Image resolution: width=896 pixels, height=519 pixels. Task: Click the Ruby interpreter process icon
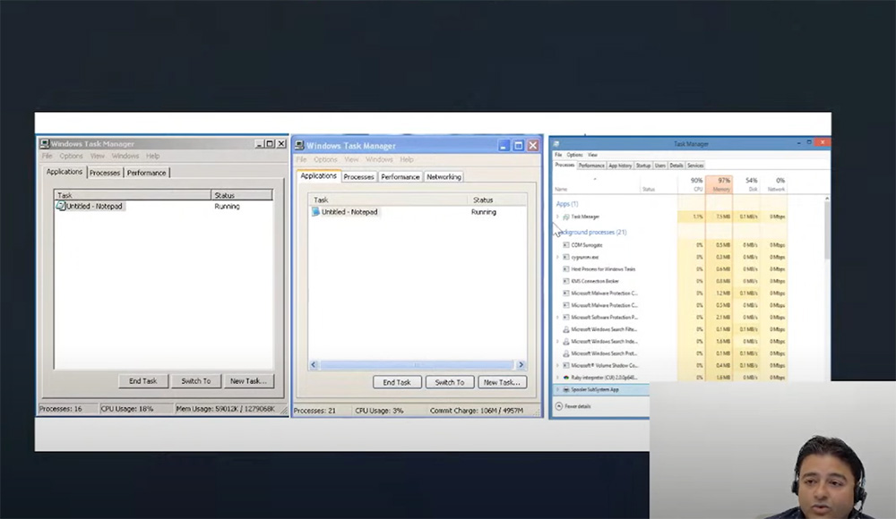[566, 378]
